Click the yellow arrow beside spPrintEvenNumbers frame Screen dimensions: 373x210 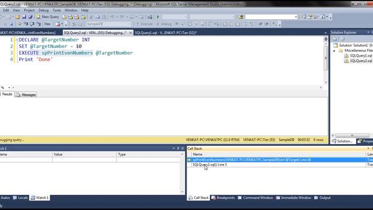click(189, 160)
